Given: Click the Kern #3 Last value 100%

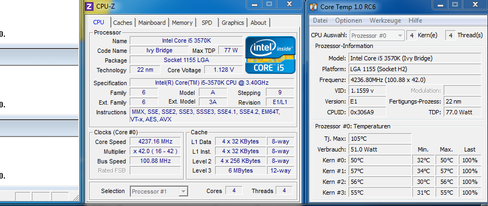Looking at the screenshot, I should coord(470,193).
